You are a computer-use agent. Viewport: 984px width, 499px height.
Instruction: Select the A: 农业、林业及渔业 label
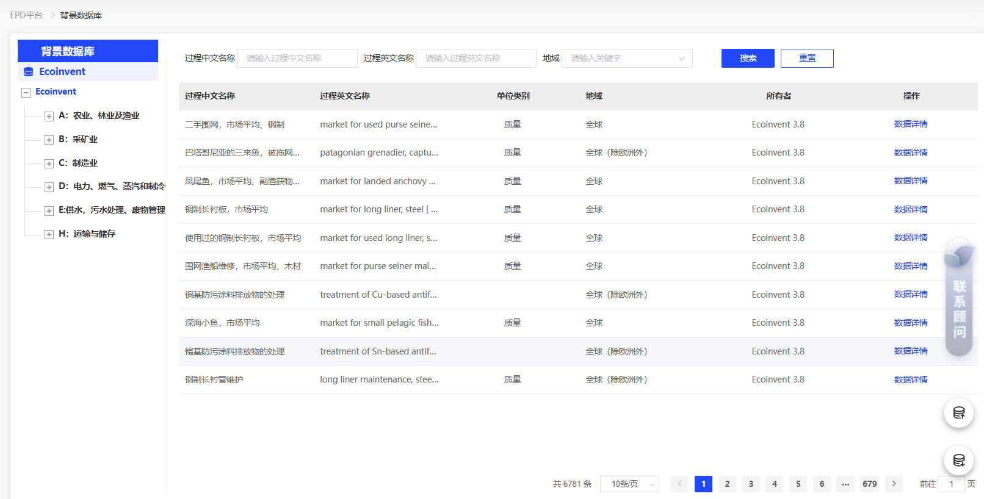pos(99,116)
